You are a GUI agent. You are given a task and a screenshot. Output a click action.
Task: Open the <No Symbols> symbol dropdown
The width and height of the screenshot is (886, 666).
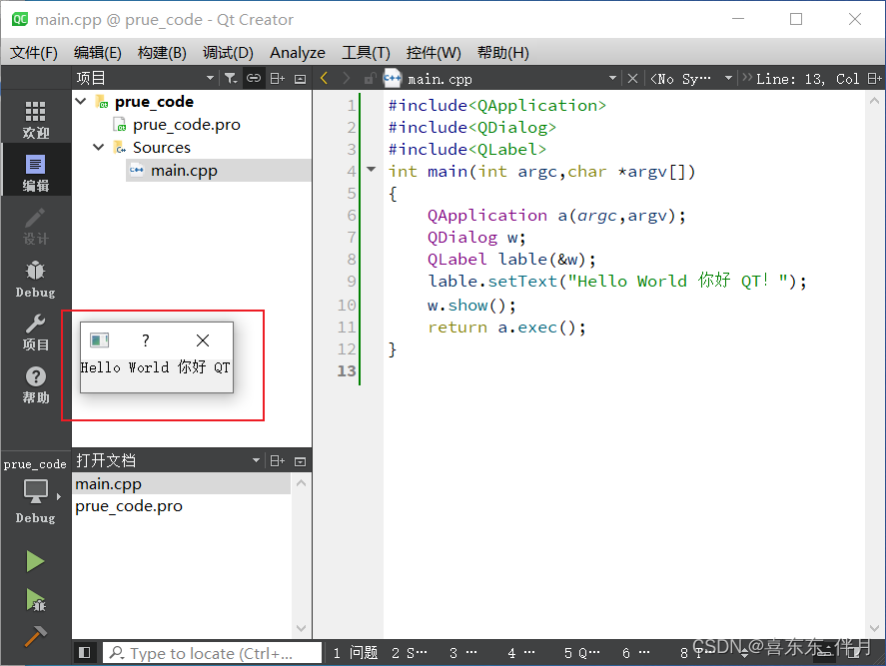[690, 77]
